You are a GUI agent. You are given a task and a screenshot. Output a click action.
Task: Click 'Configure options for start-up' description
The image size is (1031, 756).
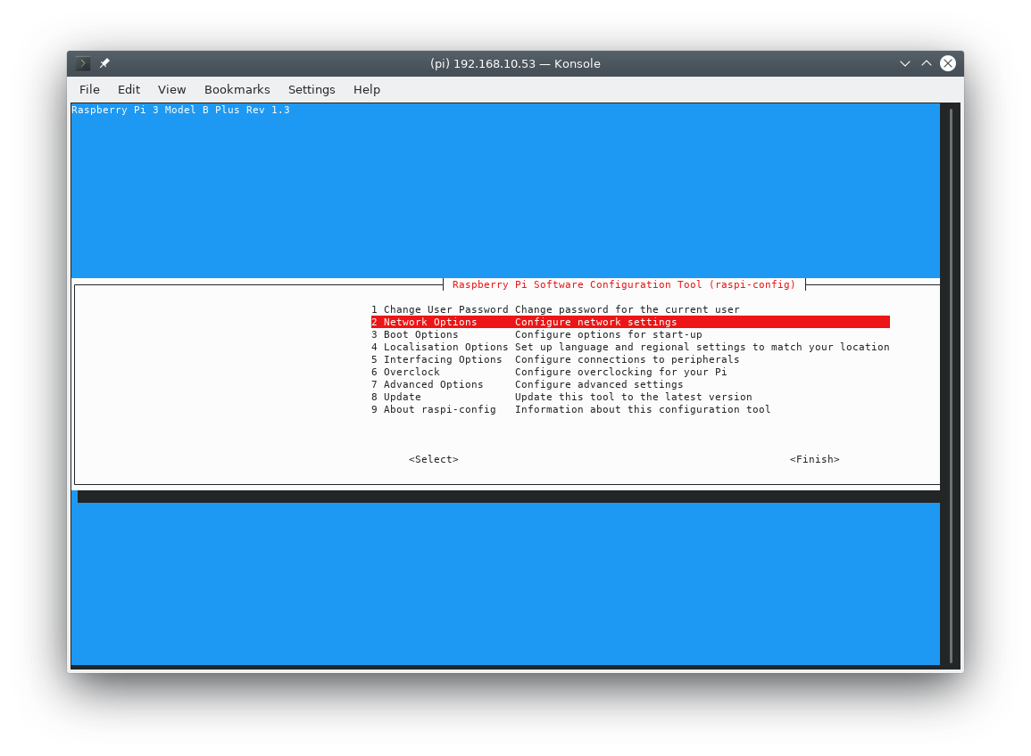608,334
